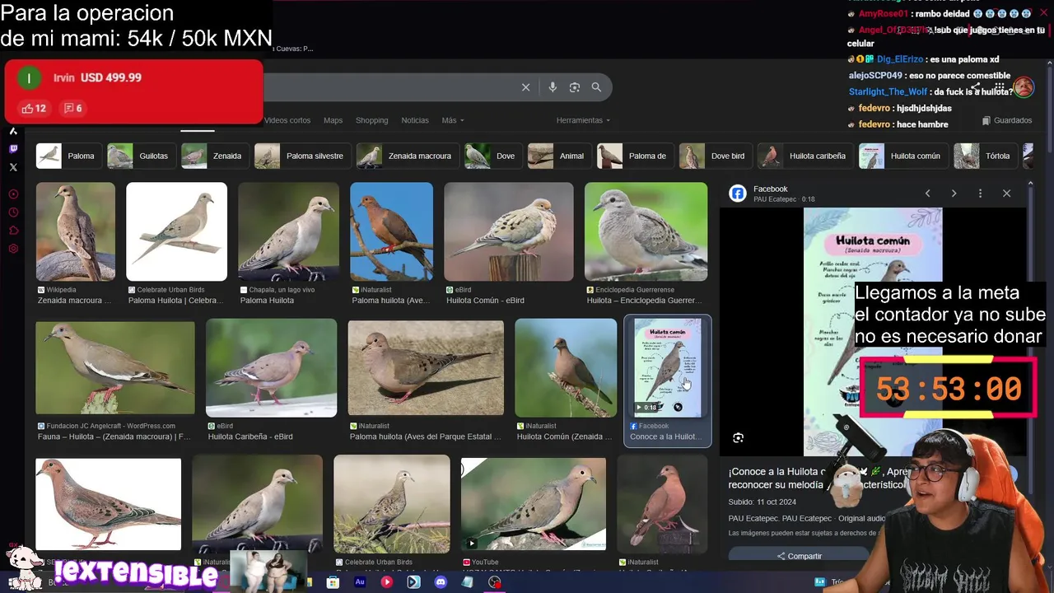Select the Huilota caribeña filter chip

tap(804, 156)
